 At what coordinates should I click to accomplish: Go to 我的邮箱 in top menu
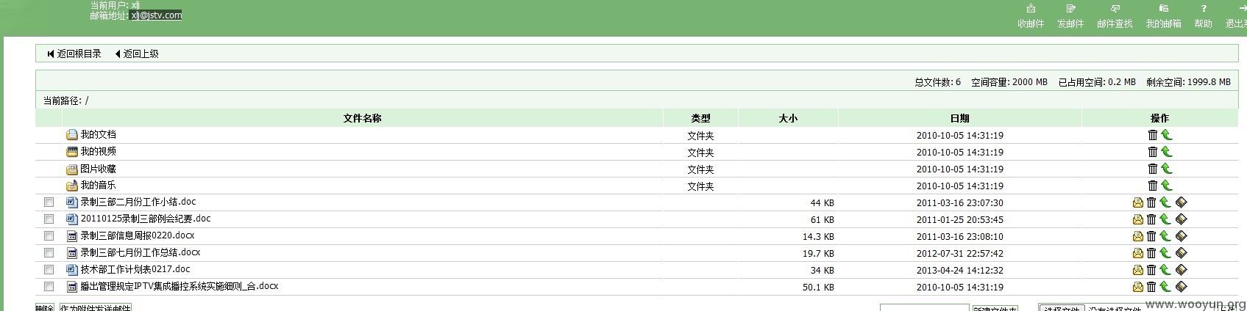coord(1163,16)
